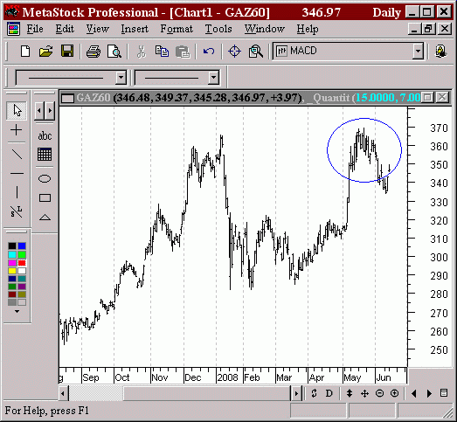457x422 pixels.
Task: Click the Undo arrow icon
Action: point(209,52)
